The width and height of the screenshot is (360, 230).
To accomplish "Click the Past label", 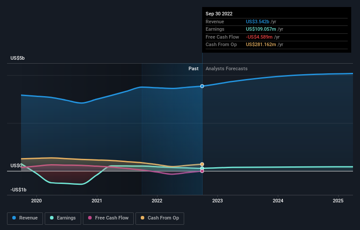I will (x=193, y=69).
